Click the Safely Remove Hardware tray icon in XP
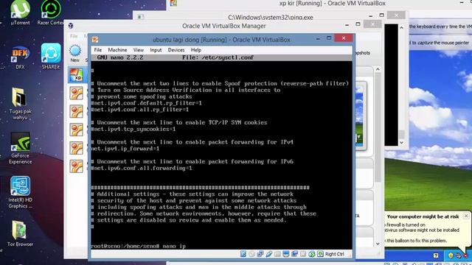The height and width of the screenshot is (265, 472). [x=458, y=255]
